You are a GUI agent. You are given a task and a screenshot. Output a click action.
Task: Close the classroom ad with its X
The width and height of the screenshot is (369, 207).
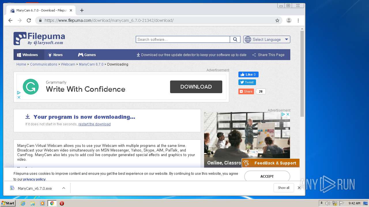287,114
